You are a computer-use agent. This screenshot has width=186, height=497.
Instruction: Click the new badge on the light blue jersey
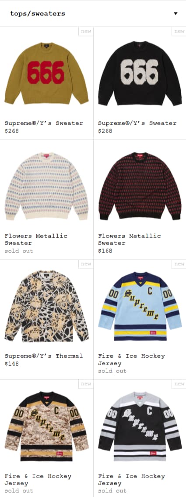tap(179, 264)
